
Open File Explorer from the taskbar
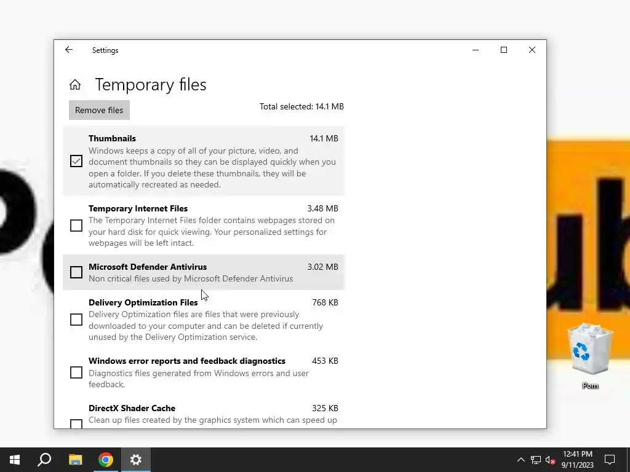tap(75, 460)
